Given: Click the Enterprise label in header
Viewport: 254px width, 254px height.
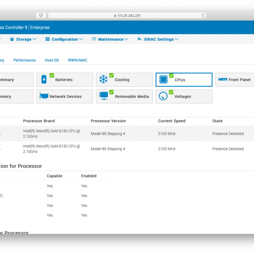Looking at the screenshot, I should [x=40, y=27].
